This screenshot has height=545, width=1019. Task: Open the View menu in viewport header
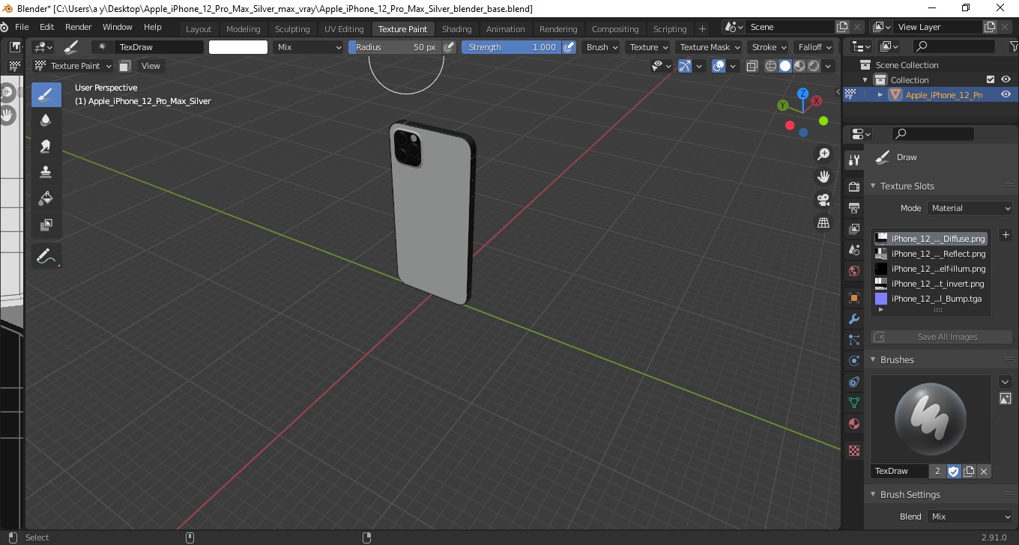(151, 66)
